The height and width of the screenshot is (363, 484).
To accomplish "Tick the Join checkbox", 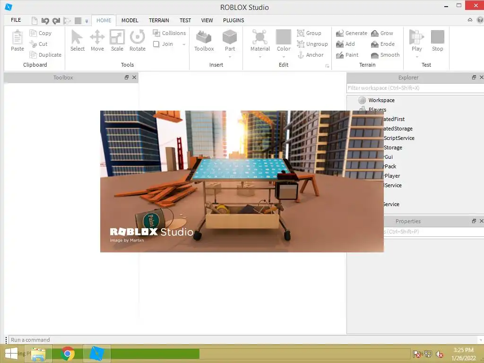I will (x=156, y=44).
